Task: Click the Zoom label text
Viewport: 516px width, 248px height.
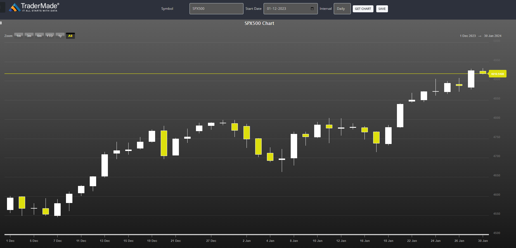Action: pyautogui.click(x=8, y=36)
